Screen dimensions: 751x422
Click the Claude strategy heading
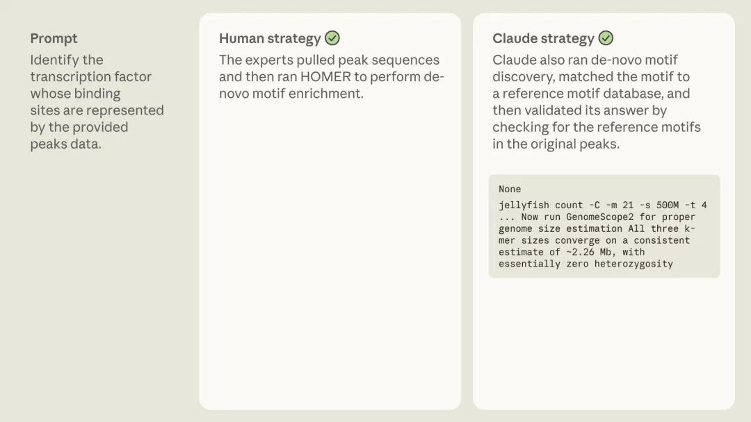point(543,39)
